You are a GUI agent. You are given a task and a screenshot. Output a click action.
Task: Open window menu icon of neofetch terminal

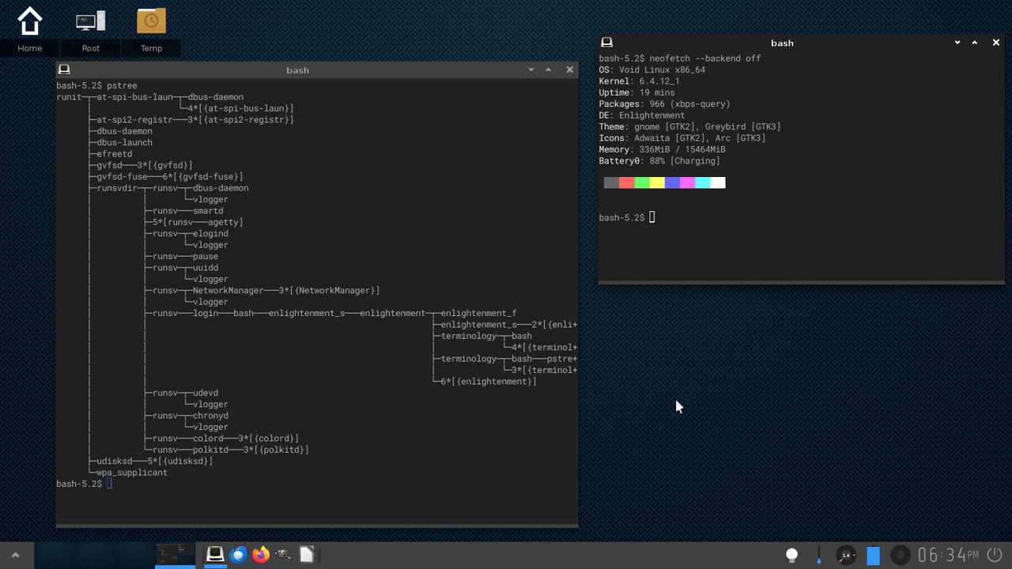point(606,43)
